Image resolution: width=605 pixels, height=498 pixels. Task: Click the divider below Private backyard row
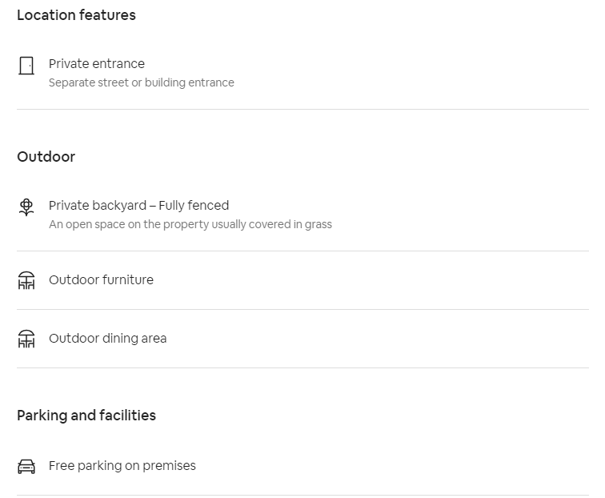[302, 251]
